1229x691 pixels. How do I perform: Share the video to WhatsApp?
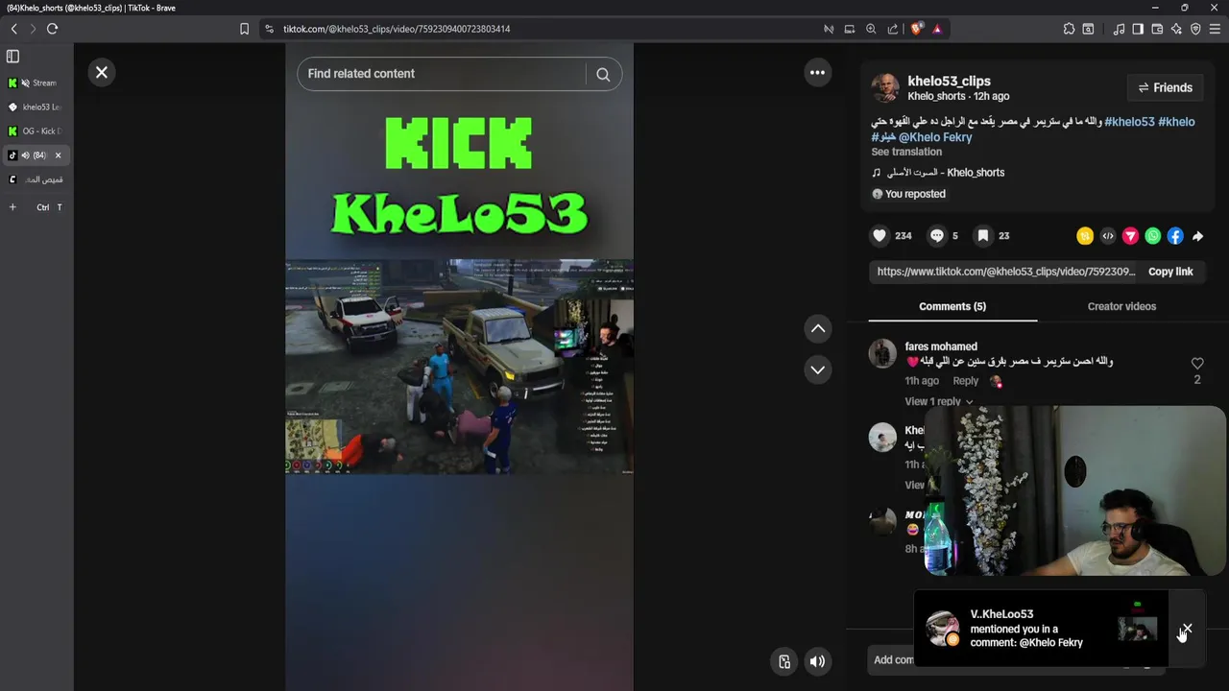click(1153, 236)
